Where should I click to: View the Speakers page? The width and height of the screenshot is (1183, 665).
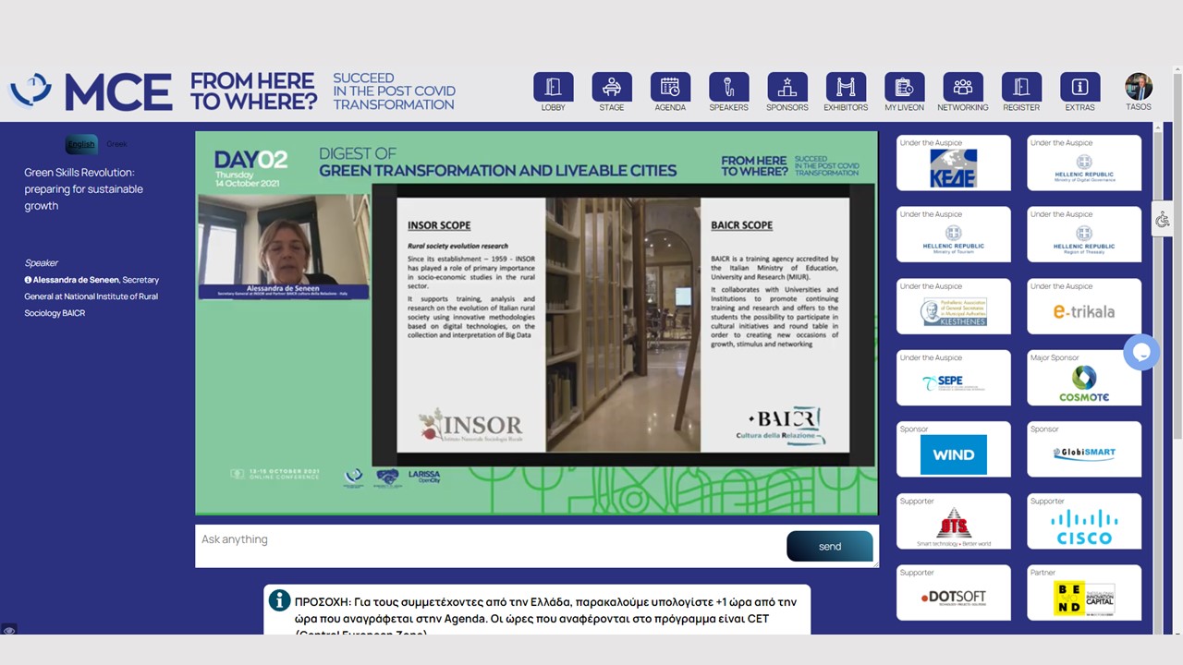pos(728,88)
